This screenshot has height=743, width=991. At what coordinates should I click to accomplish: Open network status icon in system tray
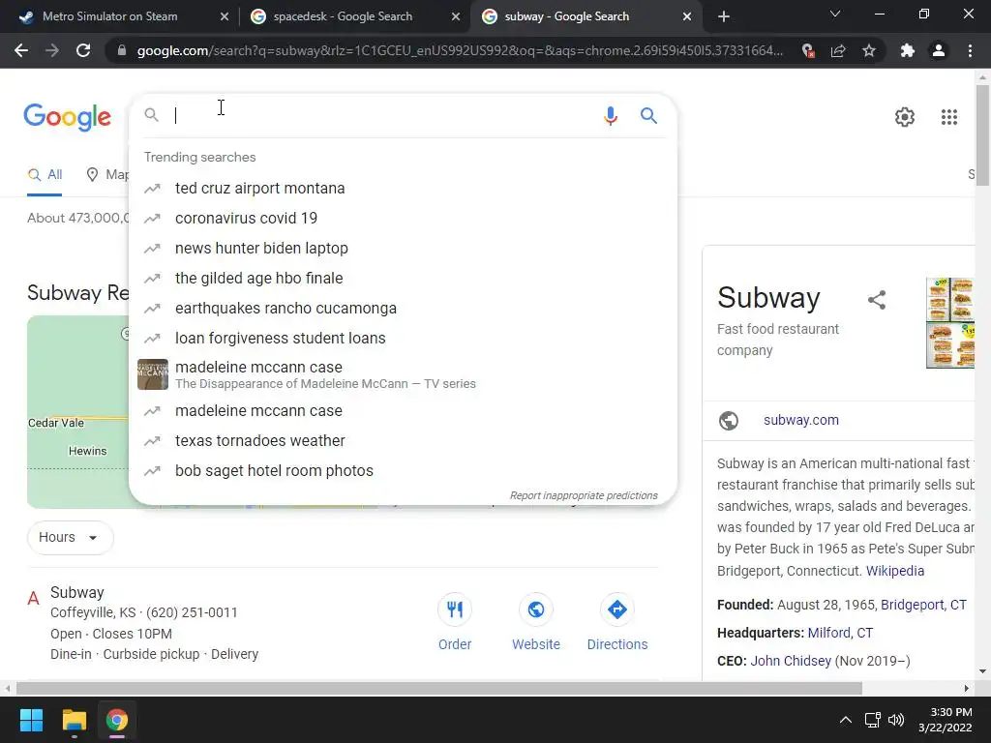pyautogui.click(x=873, y=720)
